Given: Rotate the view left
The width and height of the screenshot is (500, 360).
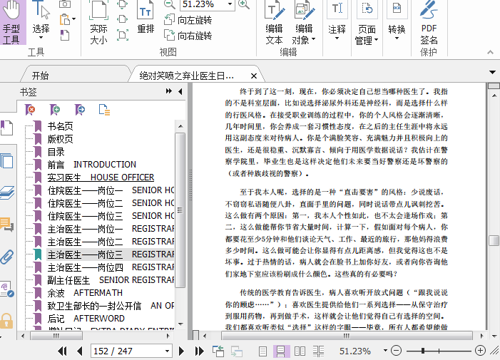Looking at the screenshot, I should (x=188, y=20).
